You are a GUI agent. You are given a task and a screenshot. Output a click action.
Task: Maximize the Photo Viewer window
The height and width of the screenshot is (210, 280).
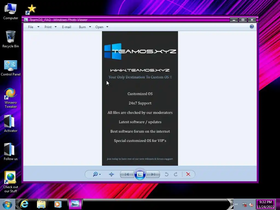click(x=243, y=20)
